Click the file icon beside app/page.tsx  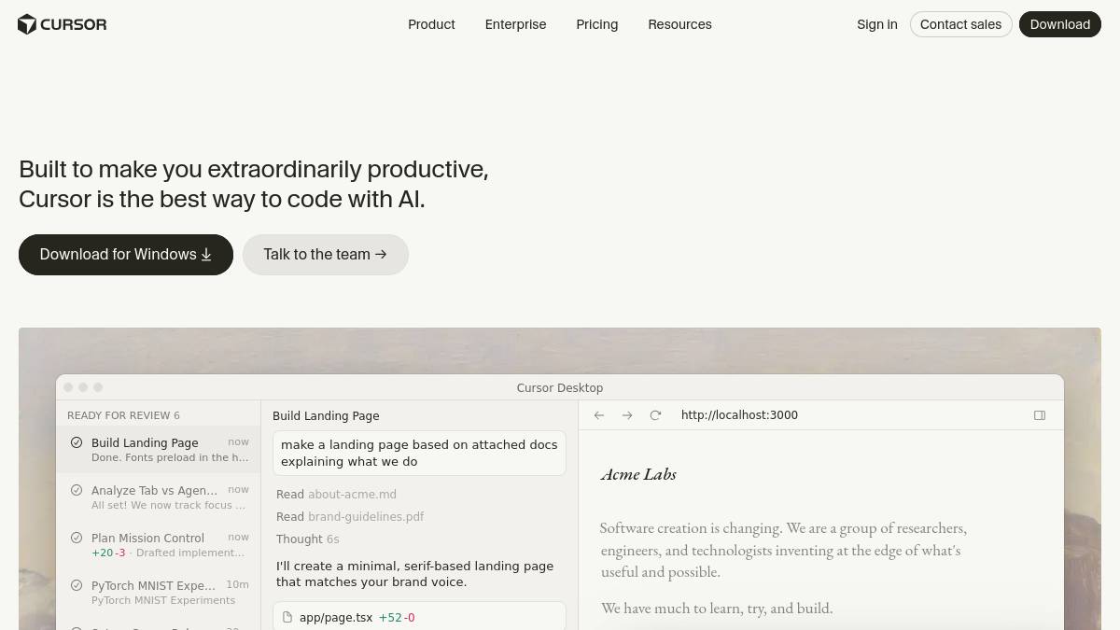(x=287, y=618)
